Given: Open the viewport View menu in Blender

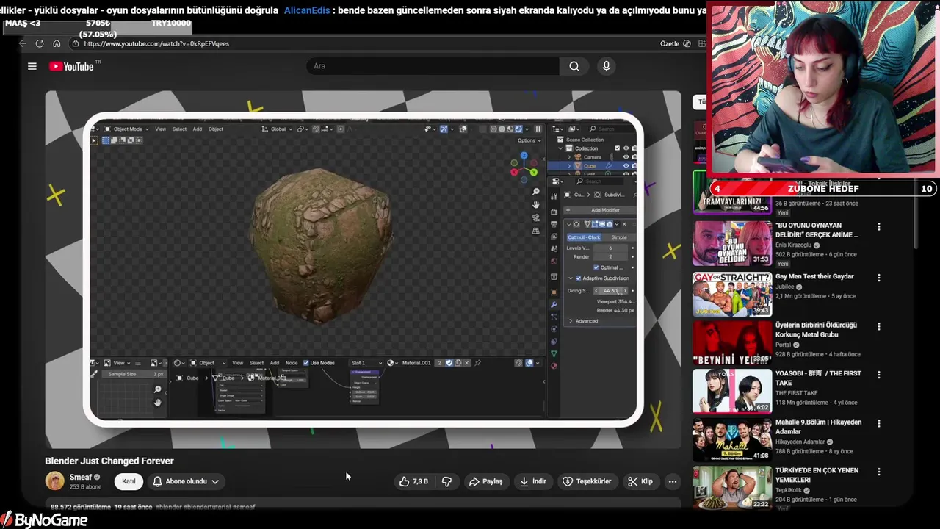Looking at the screenshot, I should pos(160,129).
